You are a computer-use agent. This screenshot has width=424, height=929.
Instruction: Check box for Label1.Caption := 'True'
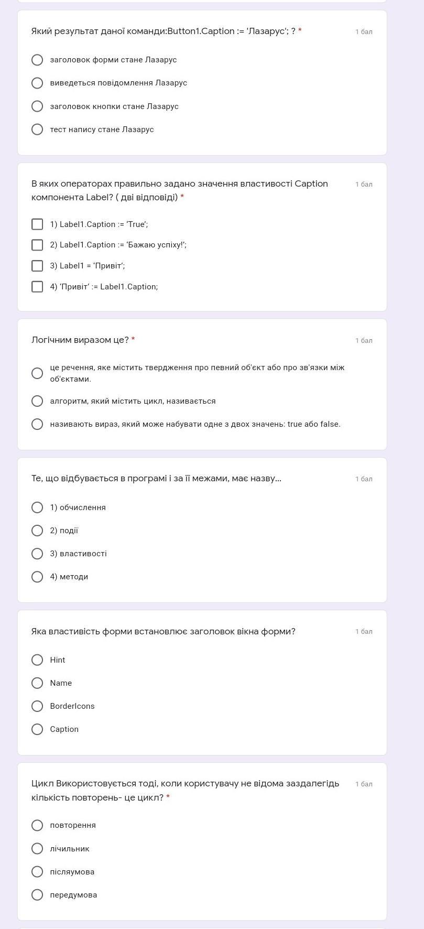coord(37,224)
